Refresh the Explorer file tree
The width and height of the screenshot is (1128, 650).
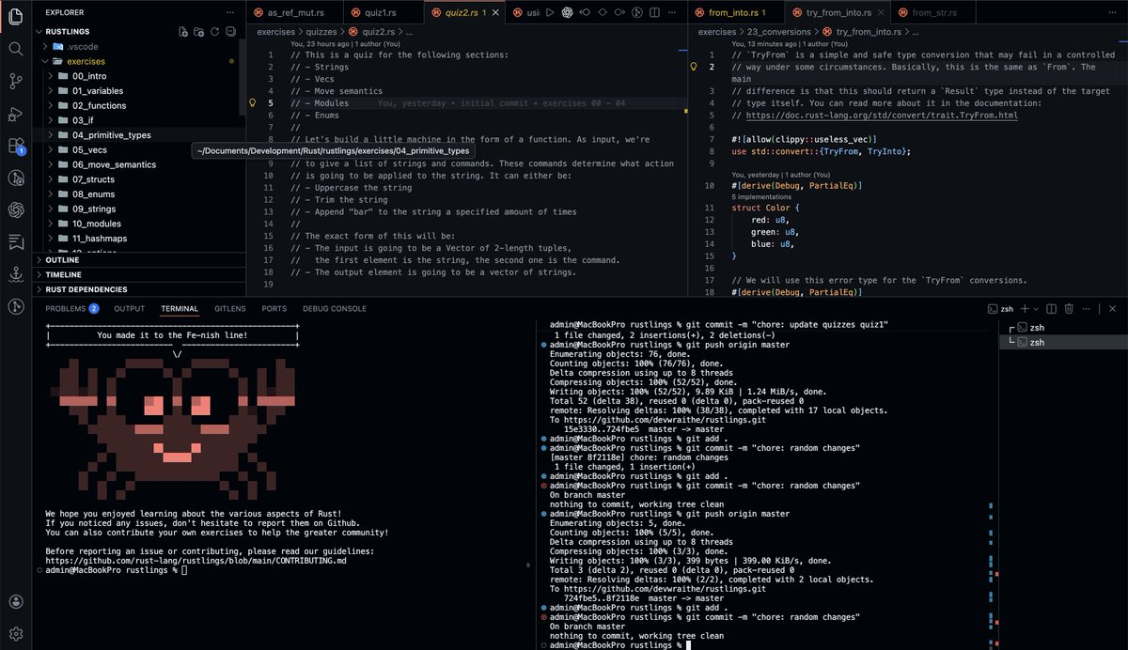[215, 31]
